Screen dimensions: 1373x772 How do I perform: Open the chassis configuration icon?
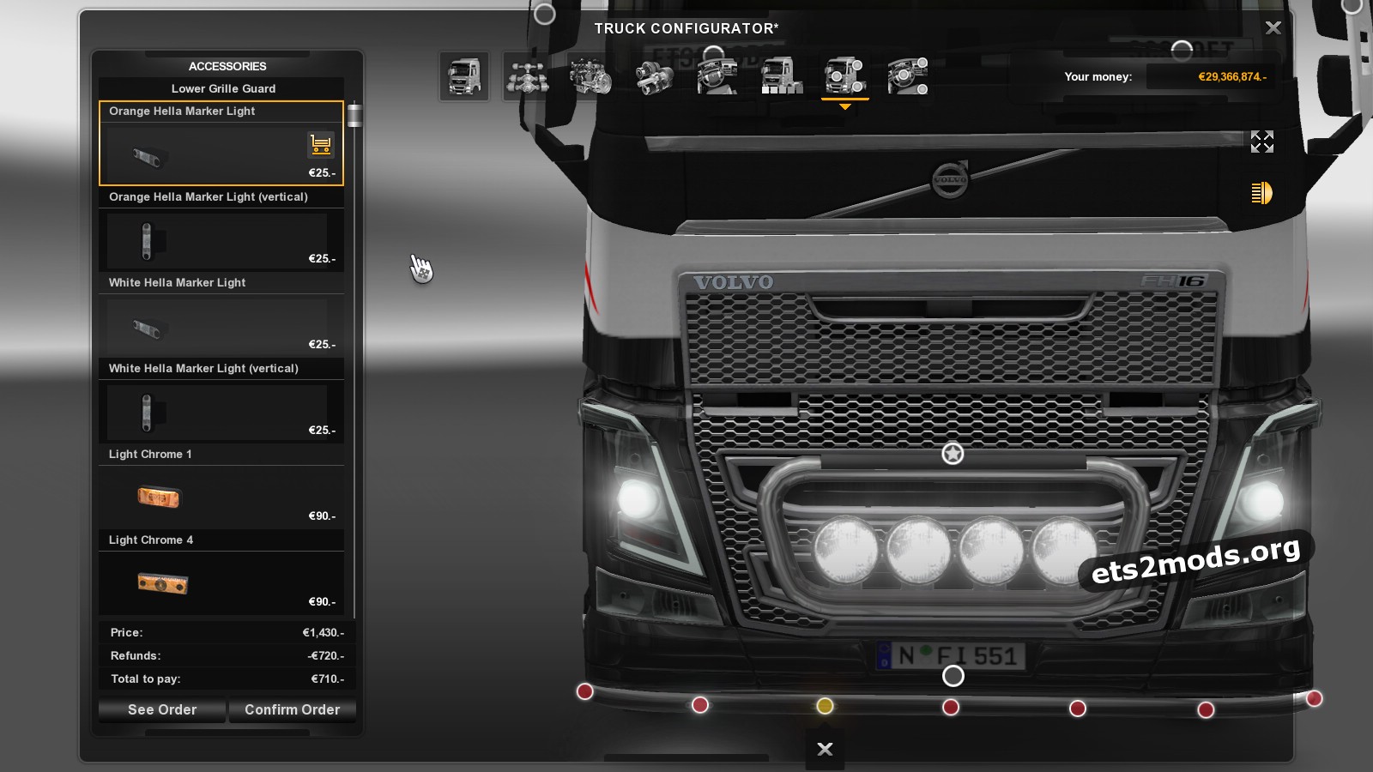528,76
